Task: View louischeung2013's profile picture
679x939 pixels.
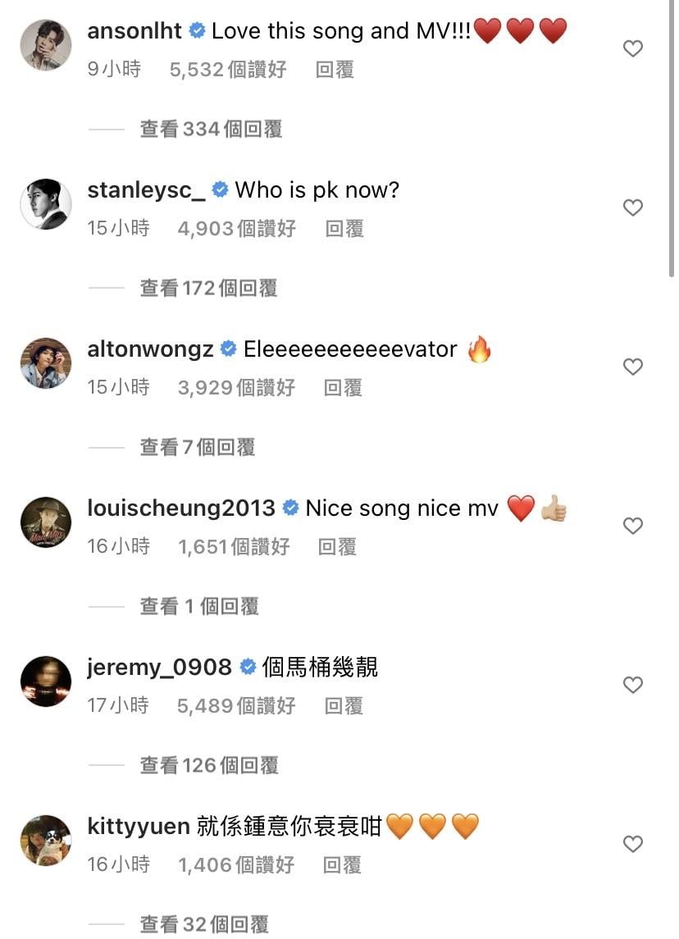Action: (x=45, y=522)
